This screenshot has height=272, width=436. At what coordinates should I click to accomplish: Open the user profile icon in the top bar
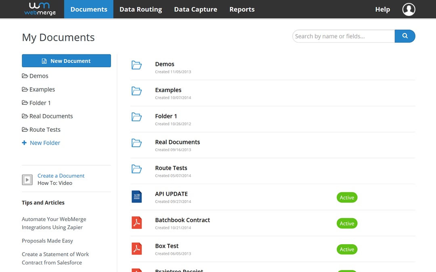[409, 9]
